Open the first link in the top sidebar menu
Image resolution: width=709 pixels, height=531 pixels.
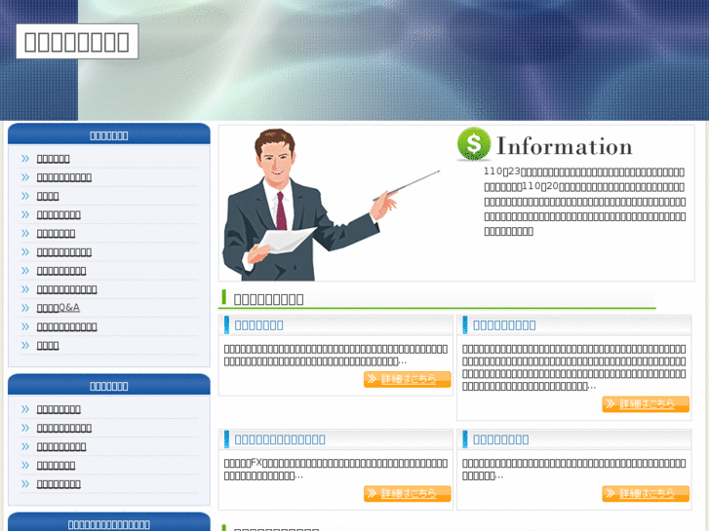pos(53,159)
